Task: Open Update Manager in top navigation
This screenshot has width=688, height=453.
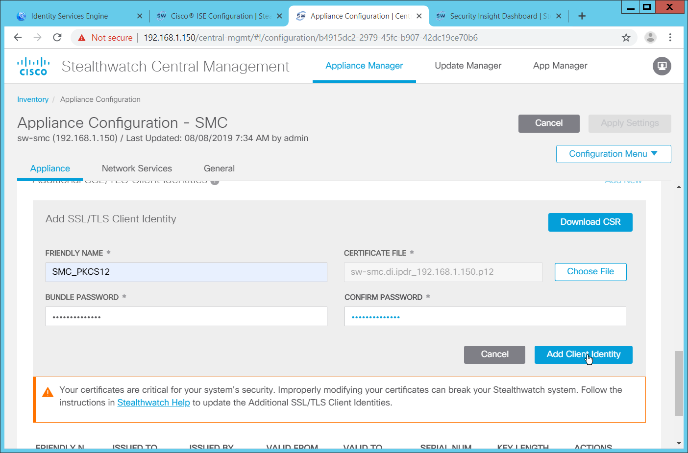Action: pos(468,66)
